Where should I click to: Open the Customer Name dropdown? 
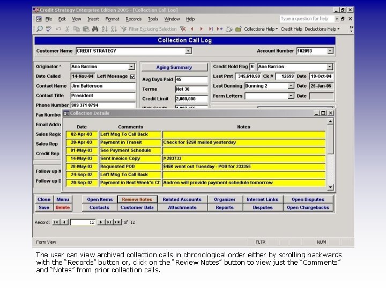[x=188, y=51]
